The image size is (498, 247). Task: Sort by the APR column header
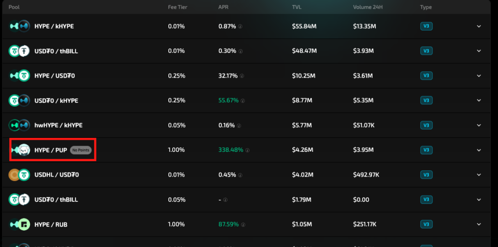(x=223, y=7)
